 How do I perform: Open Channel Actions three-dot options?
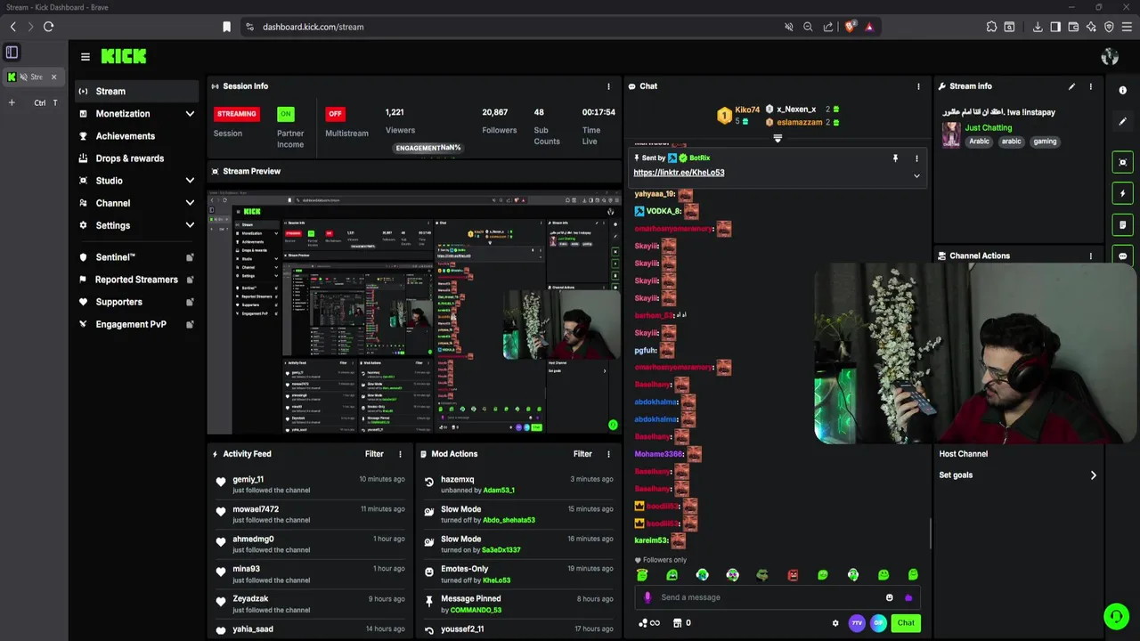(x=1090, y=256)
